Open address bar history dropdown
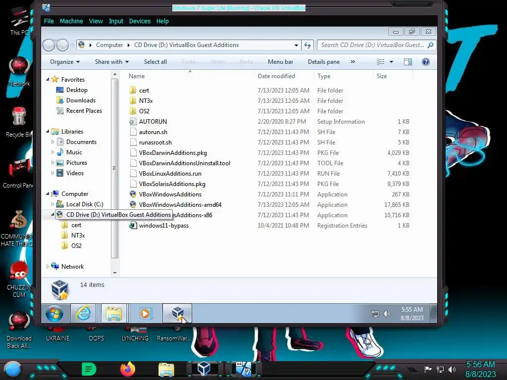 coord(296,45)
